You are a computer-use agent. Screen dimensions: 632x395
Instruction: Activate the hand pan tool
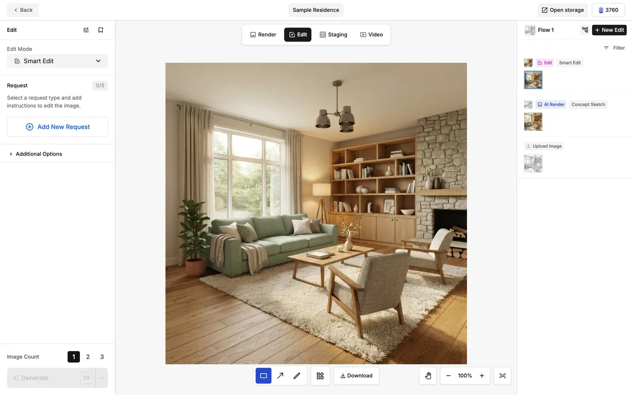click(x=428, y=376)
